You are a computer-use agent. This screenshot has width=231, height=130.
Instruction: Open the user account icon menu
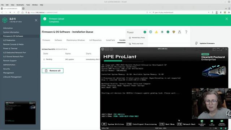pyautogui.click(x=179, y=32)
